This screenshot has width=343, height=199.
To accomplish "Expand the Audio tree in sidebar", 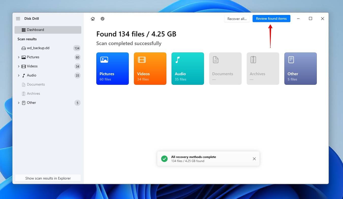I will [19, 75].
